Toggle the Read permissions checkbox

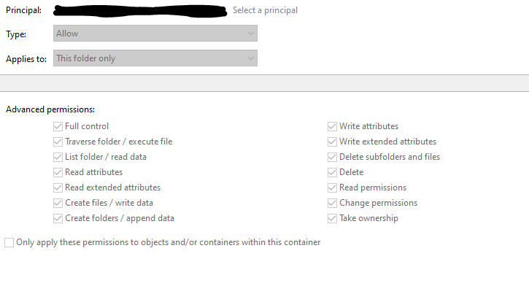pyautogui.click(x=332, y=188)
